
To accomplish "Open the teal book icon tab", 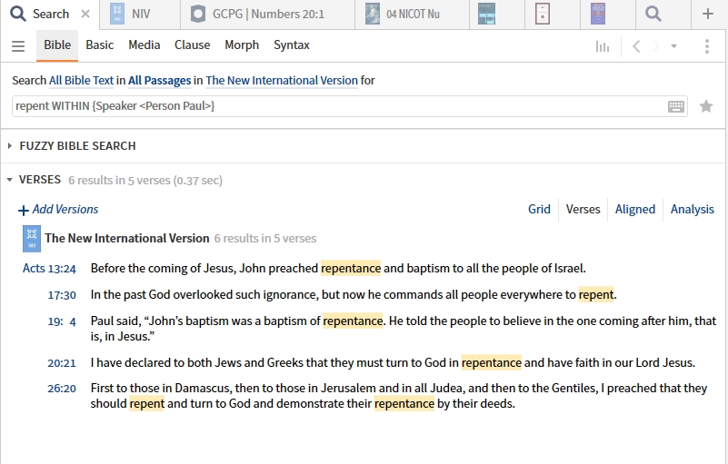I will tap(486, 14).
